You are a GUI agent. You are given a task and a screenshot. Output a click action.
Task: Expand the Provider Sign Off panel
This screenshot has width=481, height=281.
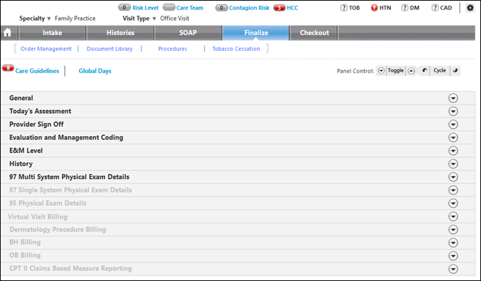point(453,124)
